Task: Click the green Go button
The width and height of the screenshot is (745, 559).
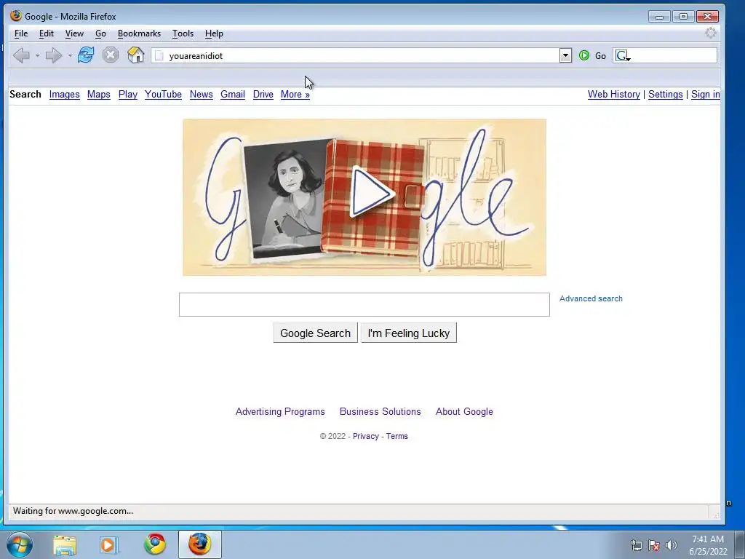Action: point(592,55)
